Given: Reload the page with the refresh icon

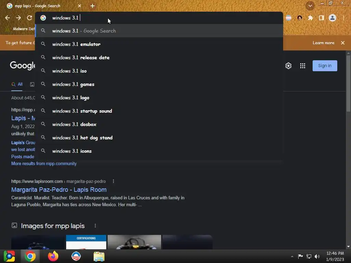Looking at the screenshot, I should click(29, 18).
